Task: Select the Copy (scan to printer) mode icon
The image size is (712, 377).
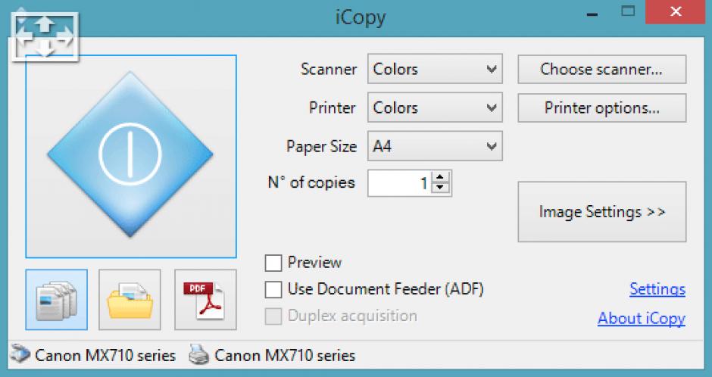Action: click(x=56, y=300)
